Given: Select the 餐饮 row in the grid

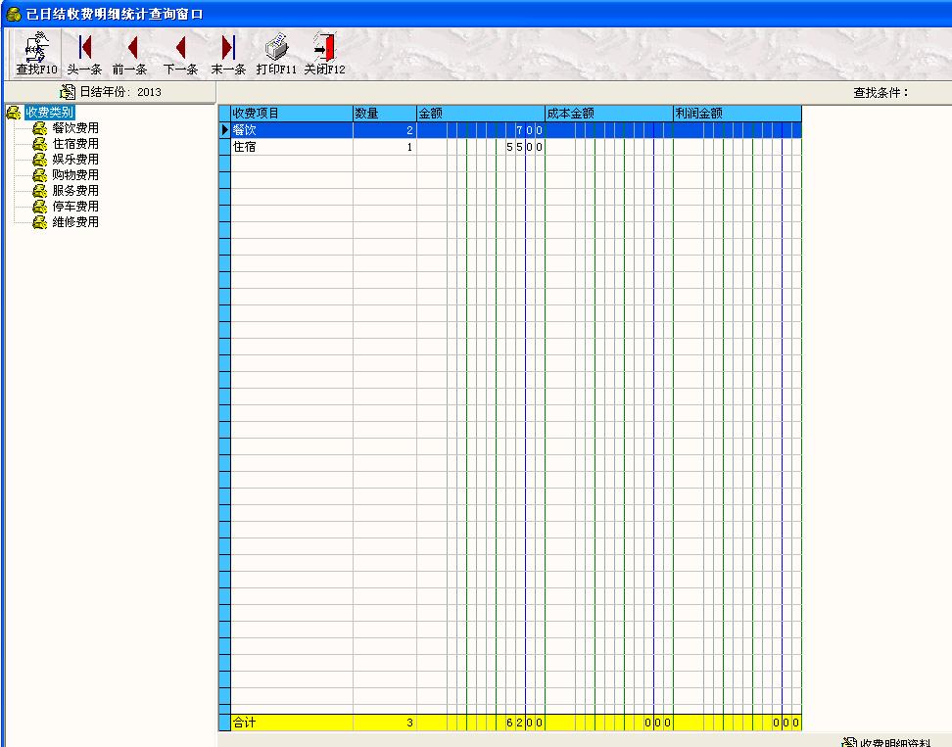Looking at the screenshot, I should tap(516, 130).
